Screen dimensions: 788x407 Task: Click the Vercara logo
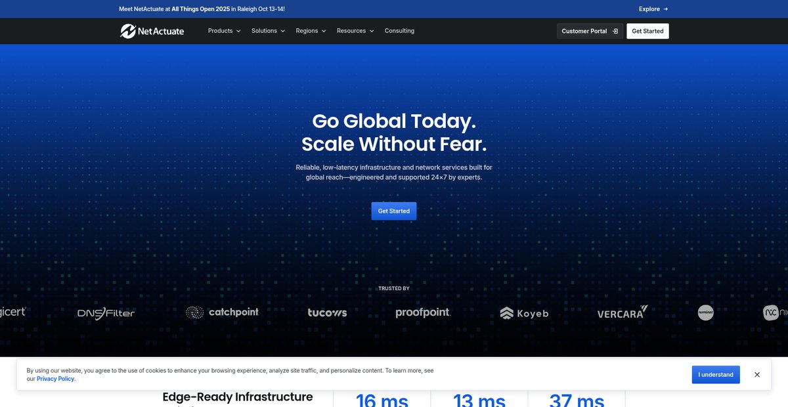(623, 312)
